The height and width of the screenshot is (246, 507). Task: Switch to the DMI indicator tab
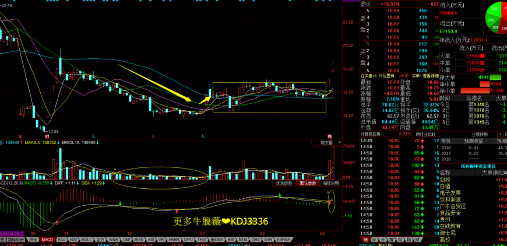click(127, 240)
